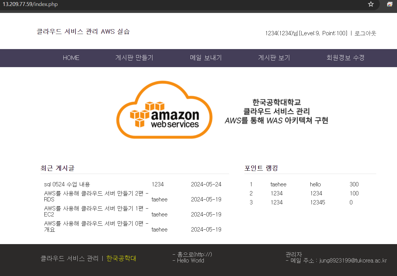Click author taehee on the 2편 - RDS row

pyautogui.click(x=159, y=200)
